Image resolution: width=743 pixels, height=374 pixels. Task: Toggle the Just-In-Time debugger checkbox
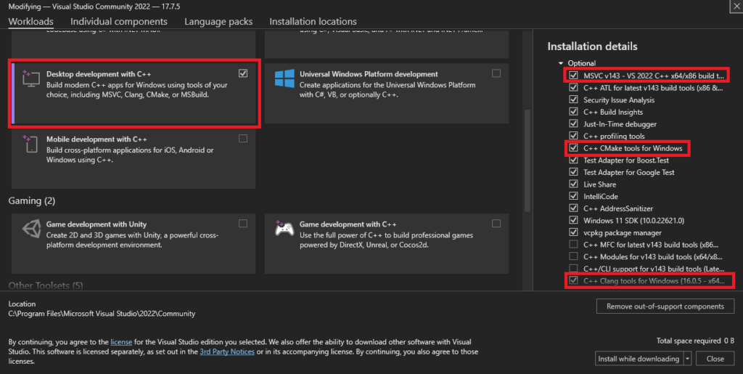point(573,123)
